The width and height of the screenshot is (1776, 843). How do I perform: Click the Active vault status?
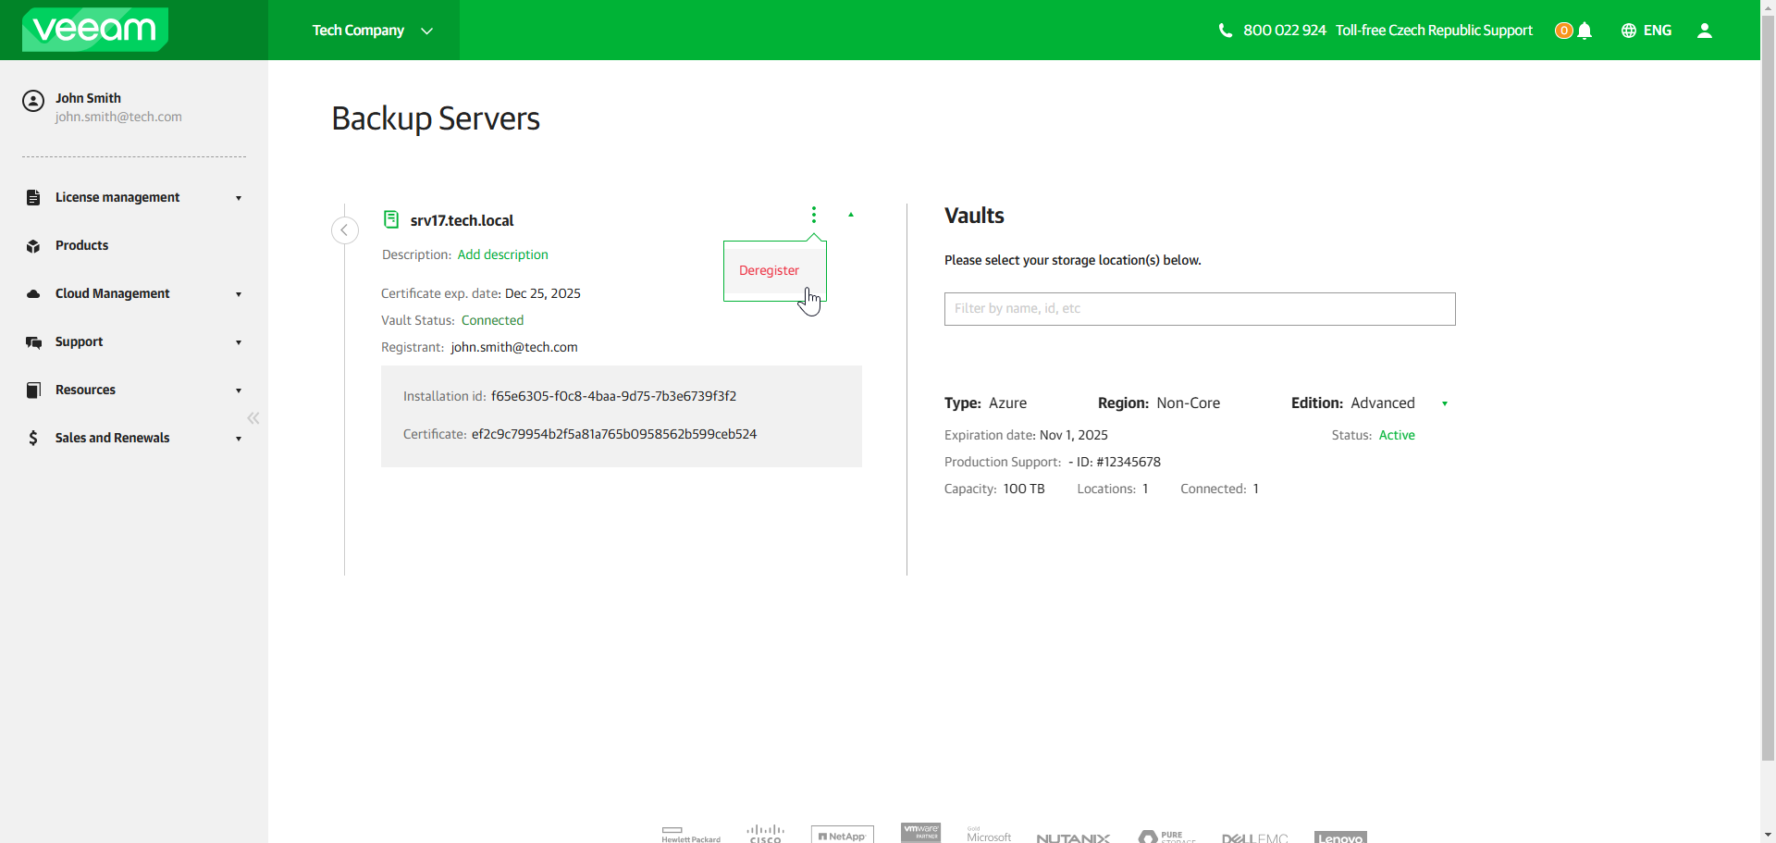coord(1397,435)
